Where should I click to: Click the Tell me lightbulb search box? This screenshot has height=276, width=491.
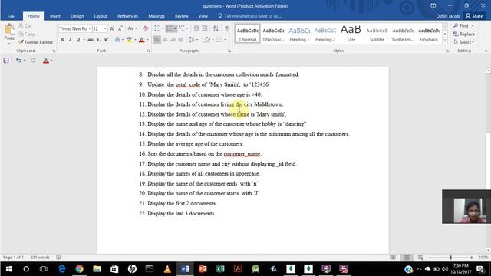[x=250, y=16]
